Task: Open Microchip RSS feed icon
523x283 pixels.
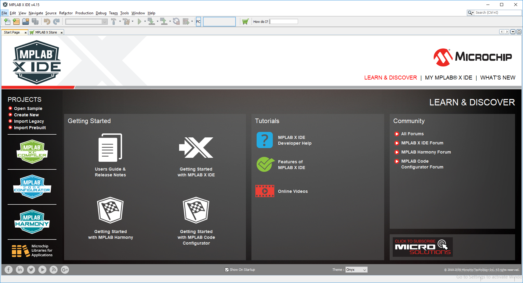Action: coord(54,270)
